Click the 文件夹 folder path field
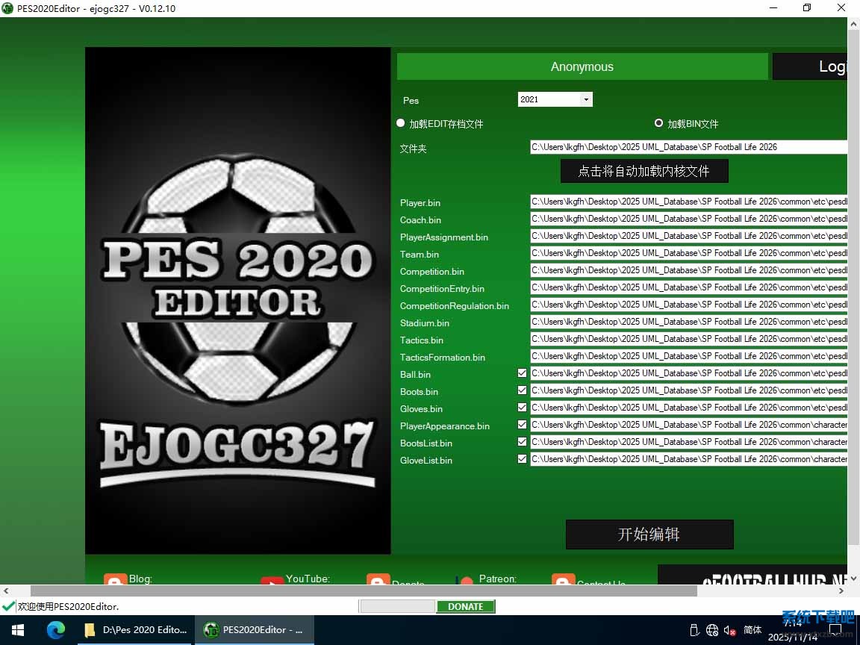Screen dimensions: 860x645 (688, 147)
